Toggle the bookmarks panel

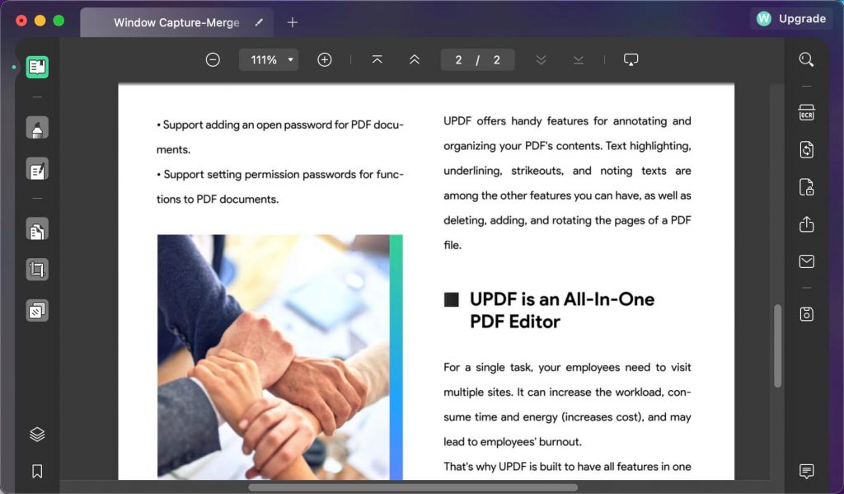coord(36,469)
